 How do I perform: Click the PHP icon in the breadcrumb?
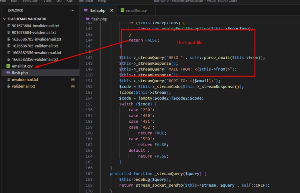tap(87, 19)
